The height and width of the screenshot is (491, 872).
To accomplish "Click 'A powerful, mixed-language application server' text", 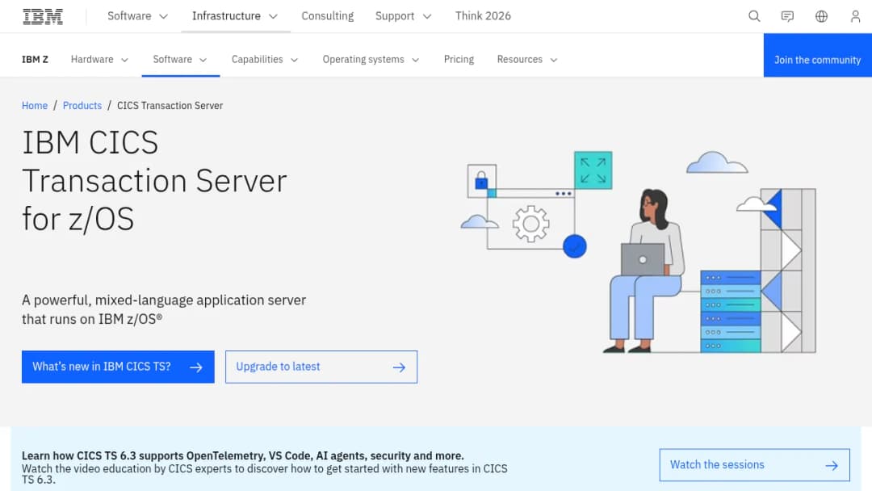I will 163,309.
